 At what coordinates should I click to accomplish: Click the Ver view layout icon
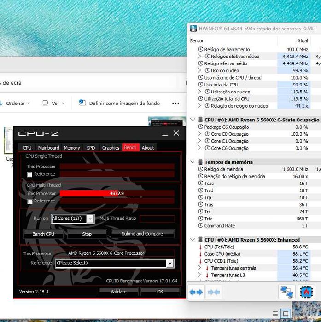click(45, 103)
